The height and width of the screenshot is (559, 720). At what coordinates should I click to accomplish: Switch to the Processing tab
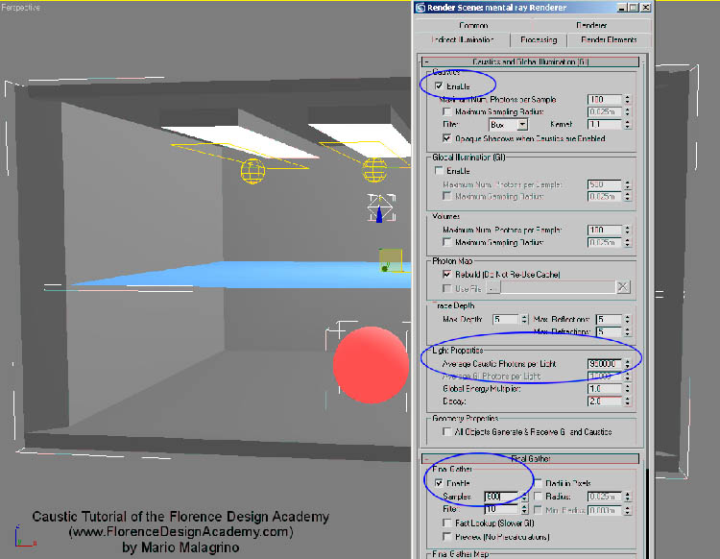[x=539, y=40]
